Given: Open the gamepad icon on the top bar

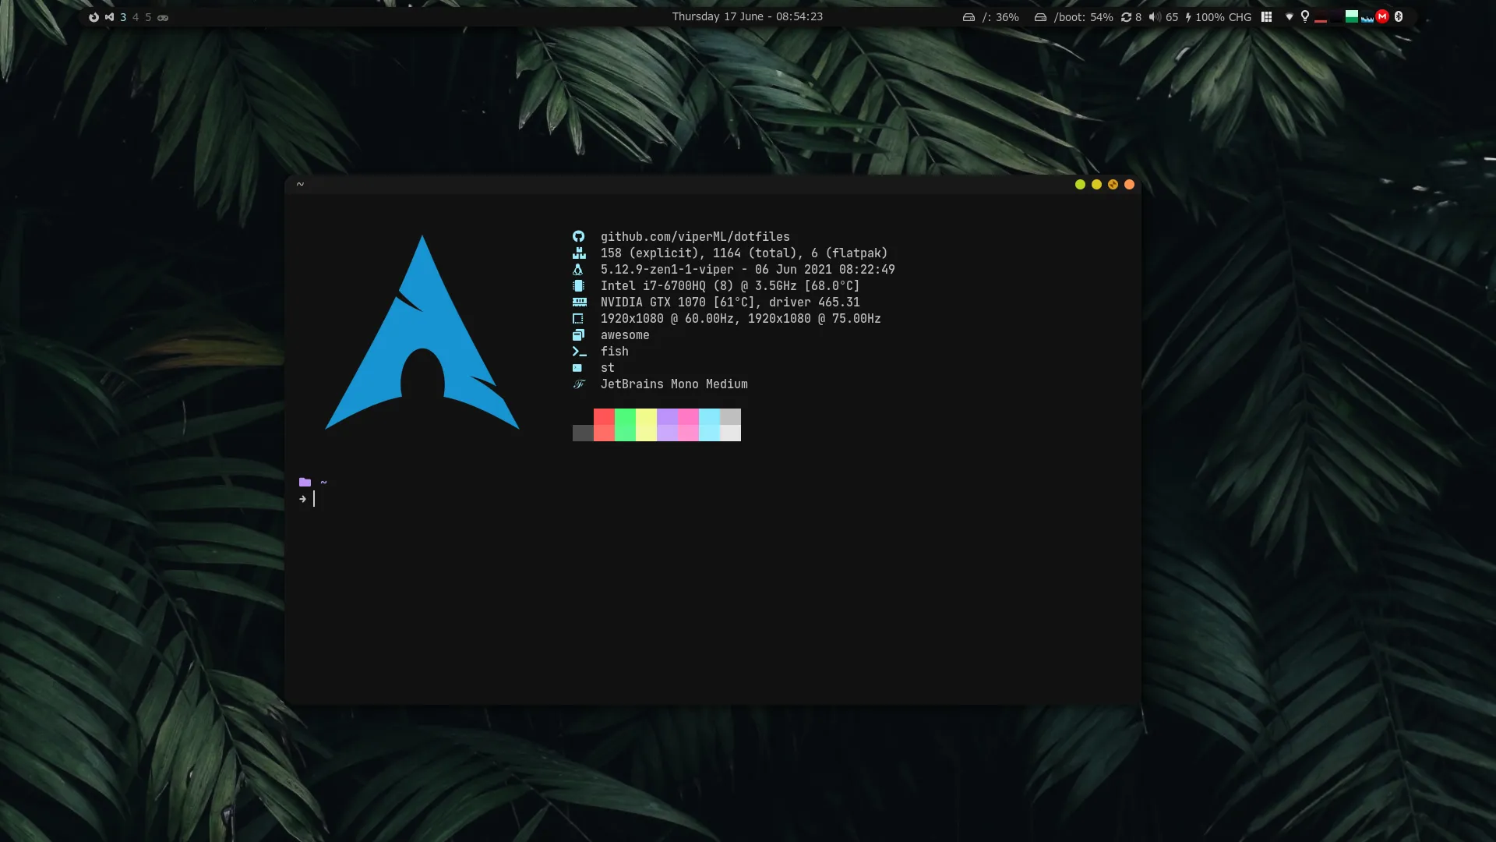Looking at the screenshot, I should tap(163, 16).
